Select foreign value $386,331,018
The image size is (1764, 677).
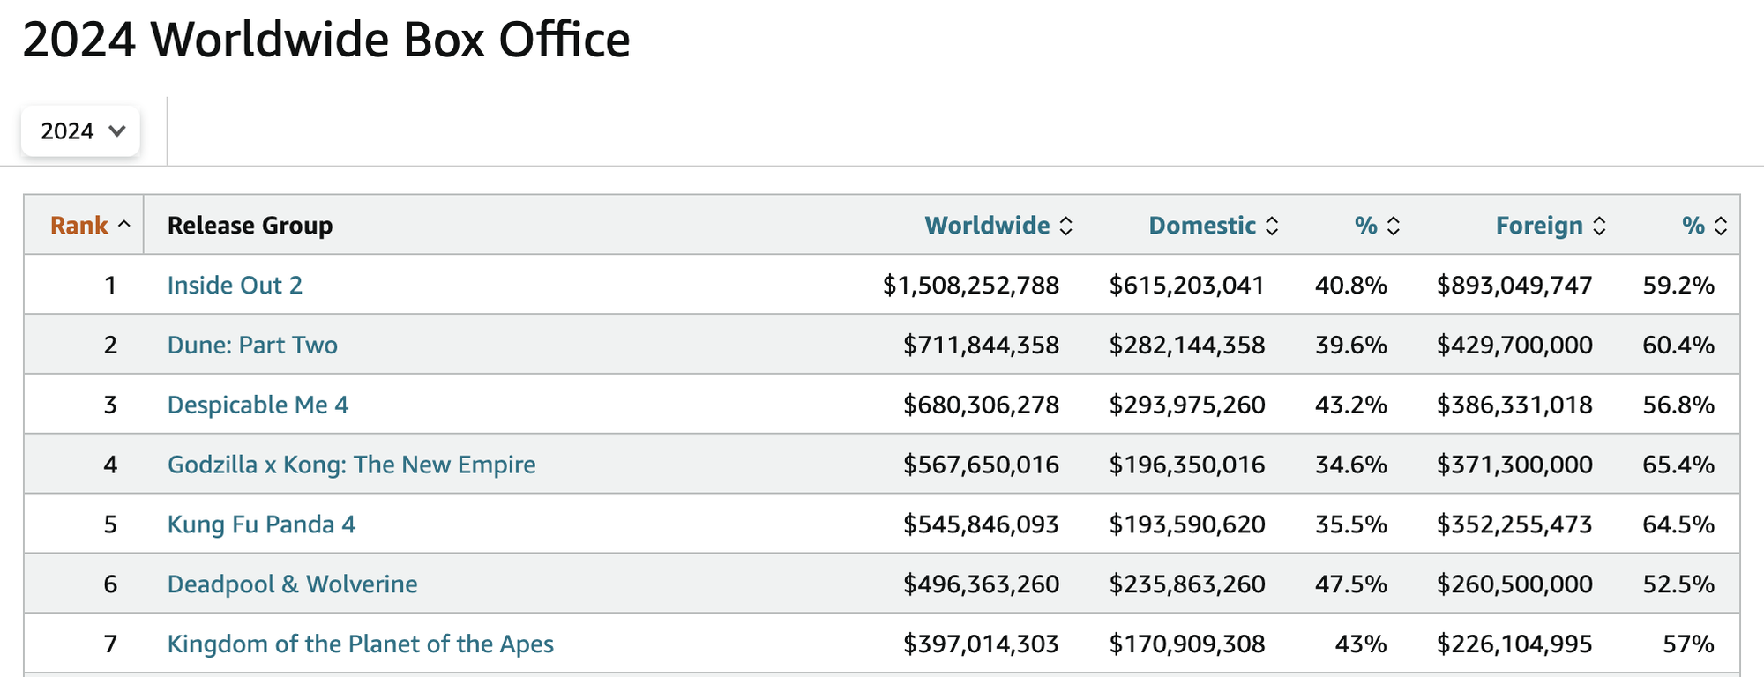click(1514, 405)
